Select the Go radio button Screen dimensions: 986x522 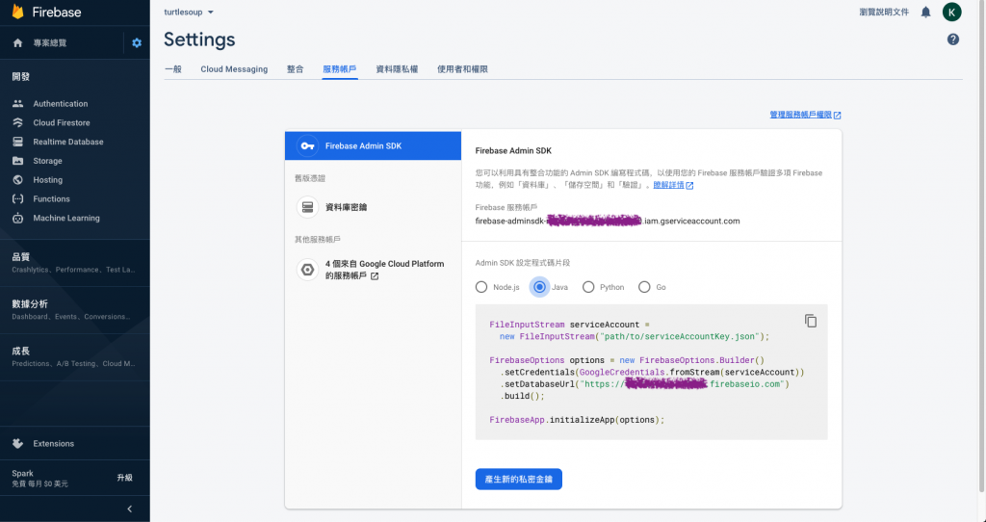coord(644,287)
